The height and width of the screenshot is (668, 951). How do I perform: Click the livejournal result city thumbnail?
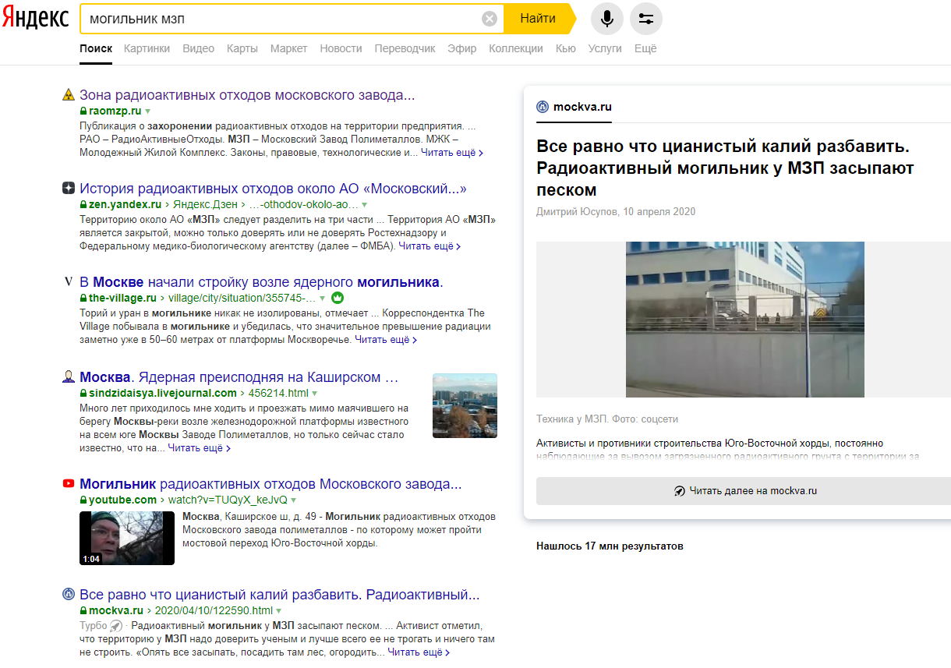click(465, 405)
